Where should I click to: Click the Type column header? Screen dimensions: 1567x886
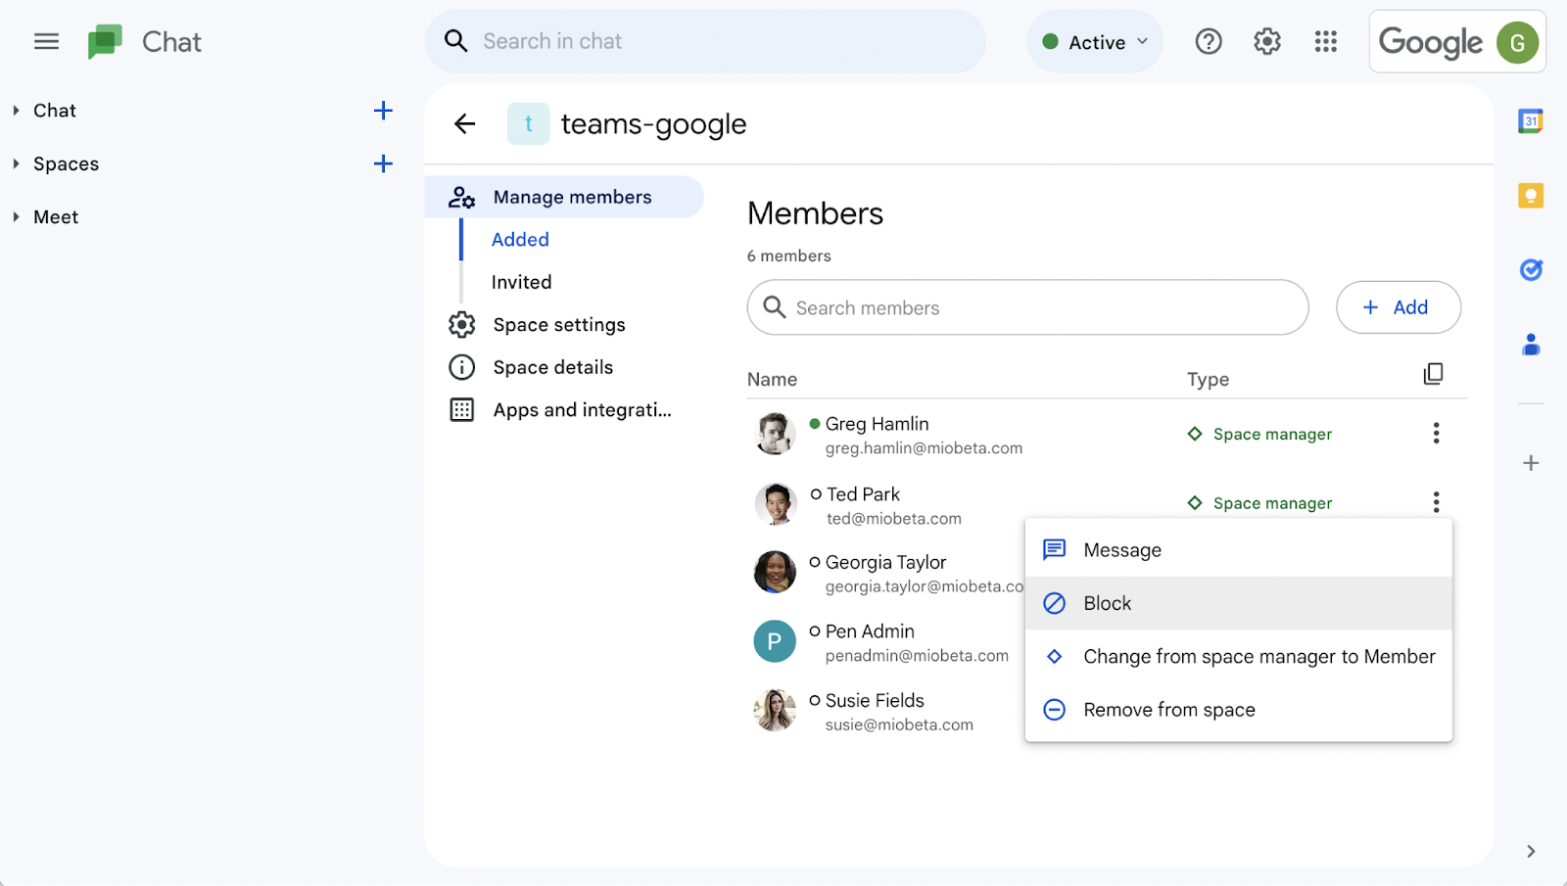click(x=1208, y=379)
